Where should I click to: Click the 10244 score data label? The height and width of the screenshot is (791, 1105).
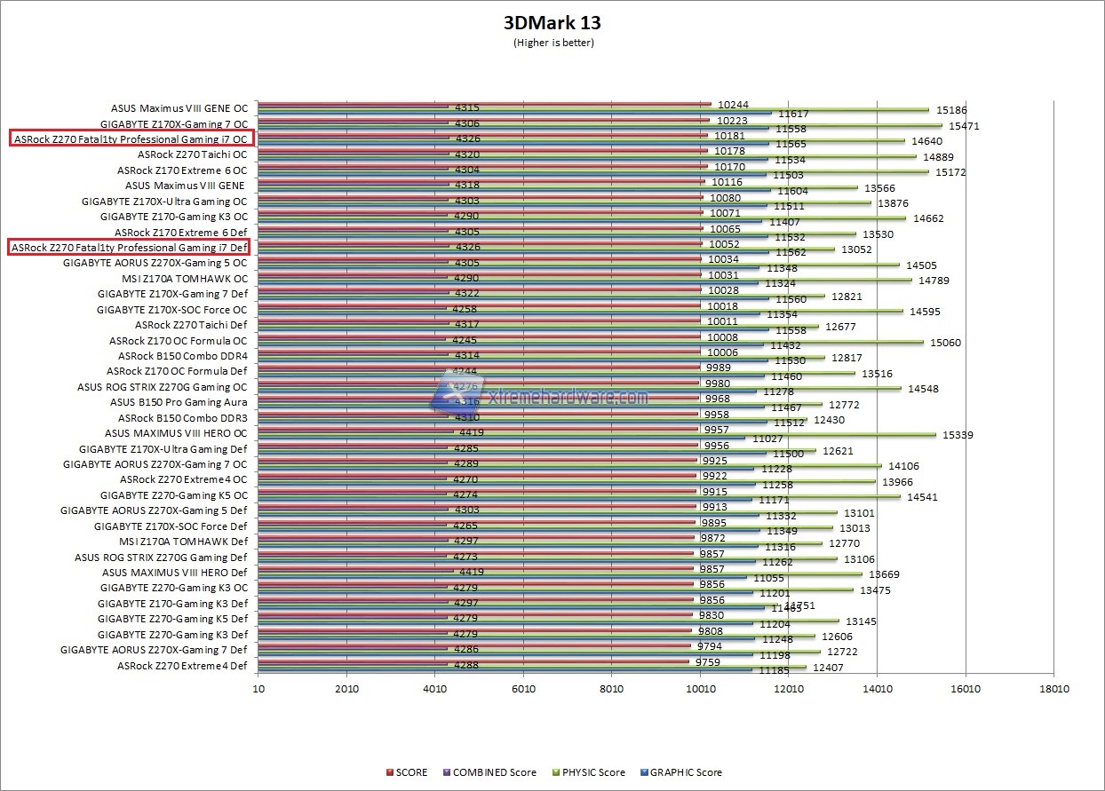click(733, 104)
